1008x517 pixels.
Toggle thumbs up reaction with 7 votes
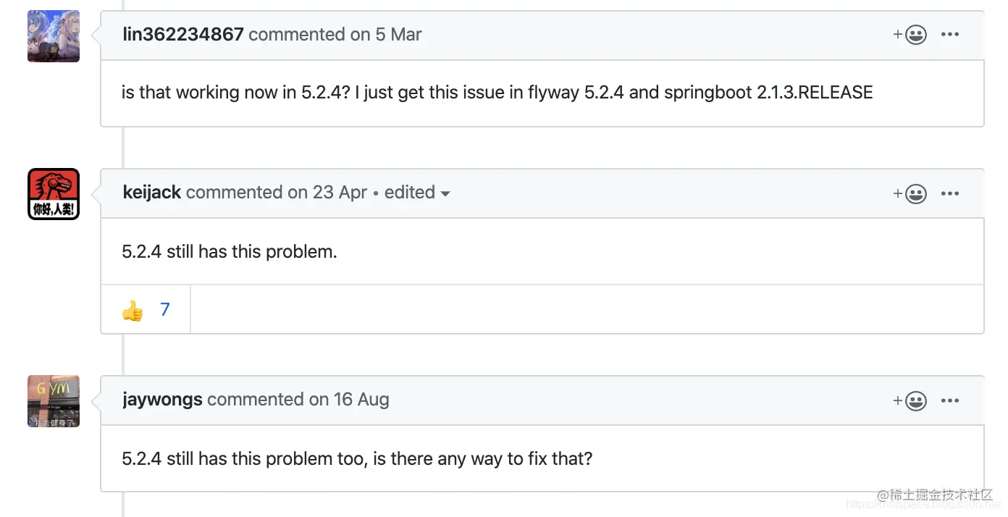pyautogui.click(x=146, y=310)
